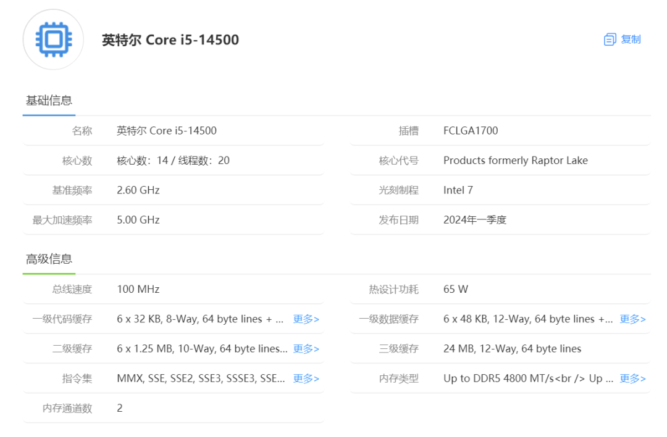Screen dimensions: 667x437
Task: Click the 名称 label
Action: [82, 131]
